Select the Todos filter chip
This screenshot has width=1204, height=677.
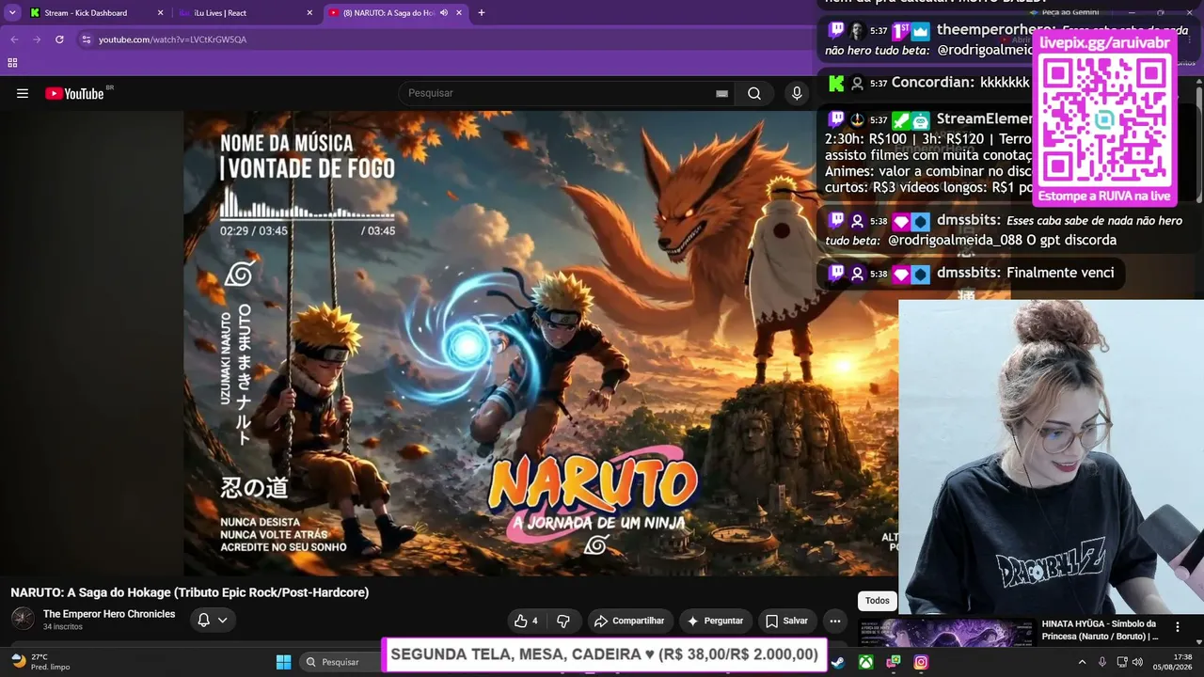coord(878,601)
